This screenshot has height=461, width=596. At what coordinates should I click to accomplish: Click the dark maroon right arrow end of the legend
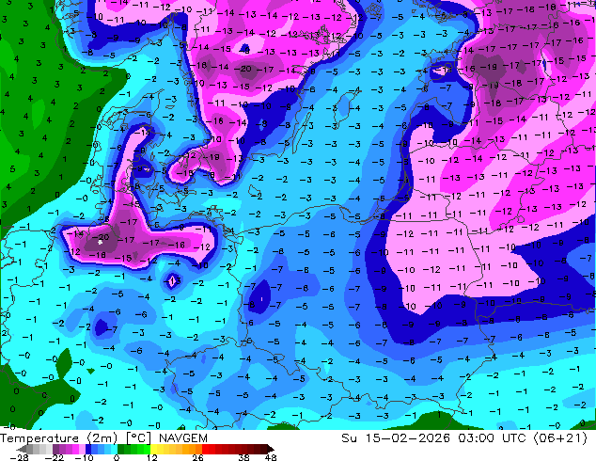click(x=271, y=449)
